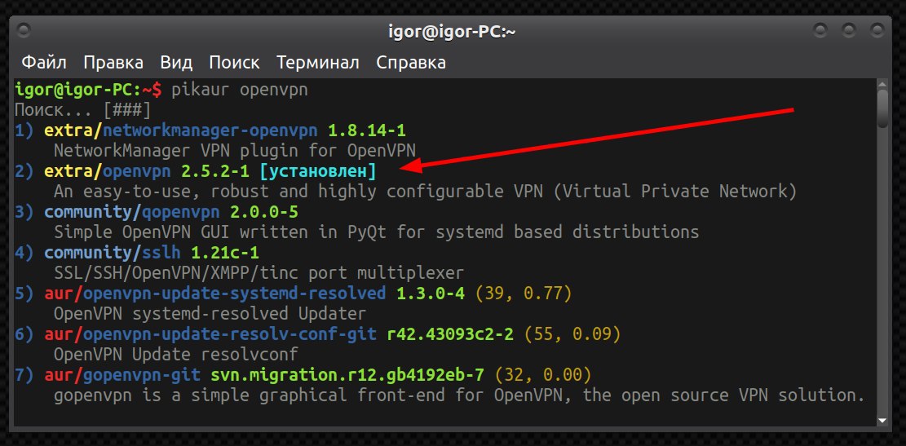This screenshot has width=906, height=446.
Task: Click the community/qopenvpn package name
Action: (132, 212)
